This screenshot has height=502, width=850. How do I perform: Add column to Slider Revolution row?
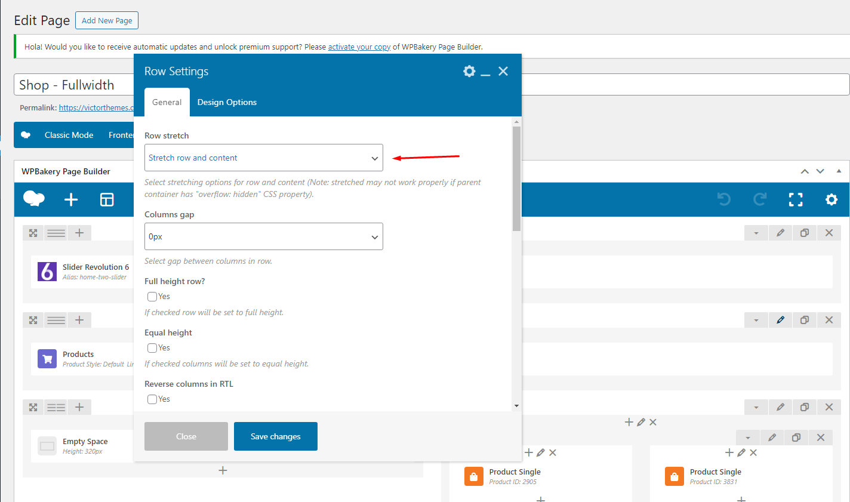(79, 233)
